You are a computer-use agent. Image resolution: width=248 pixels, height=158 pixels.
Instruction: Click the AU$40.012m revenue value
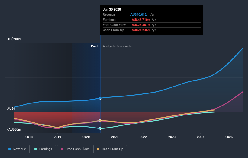point(140,14)
